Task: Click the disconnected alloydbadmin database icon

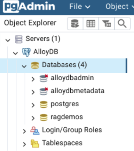Action: point(44,78)
